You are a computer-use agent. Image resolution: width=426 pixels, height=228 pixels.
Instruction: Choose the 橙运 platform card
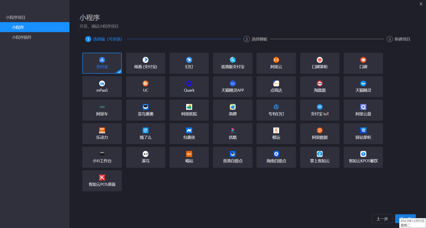click(276, 134)
